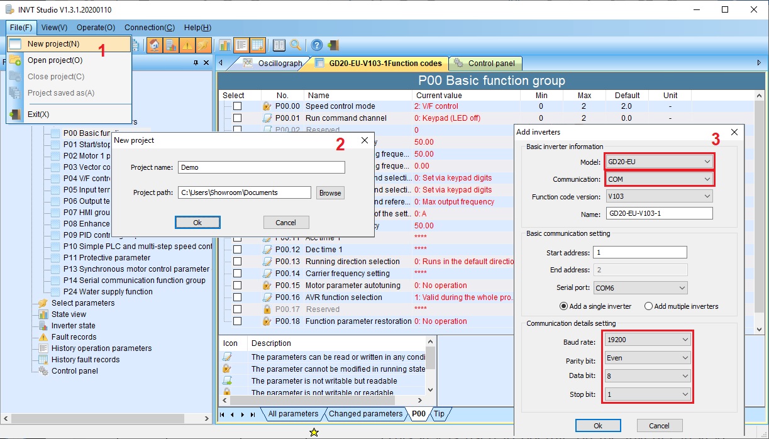Click the blue question mark help icon
Screen dimensions: 769x439
click(x=317, y=45)
